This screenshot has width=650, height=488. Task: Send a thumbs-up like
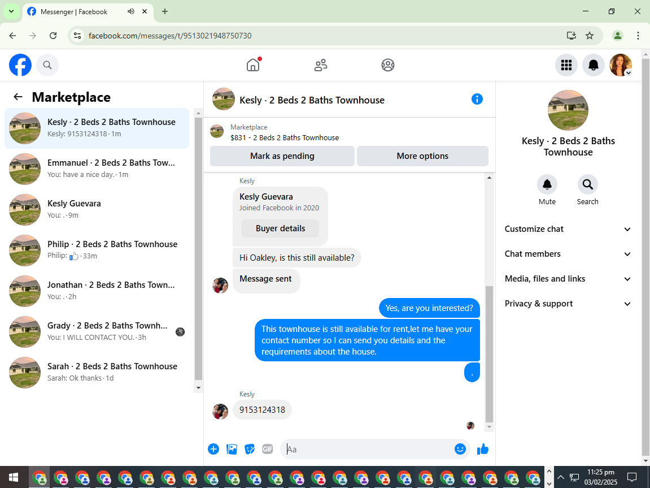[x=483, y=449]
